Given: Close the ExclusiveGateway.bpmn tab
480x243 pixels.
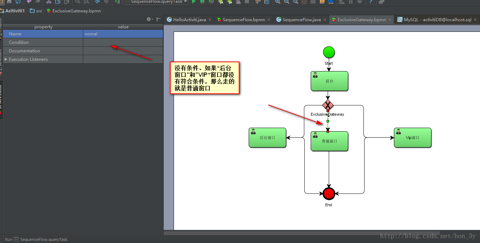Looking at the screenshot, I should (x=390, y=20).
